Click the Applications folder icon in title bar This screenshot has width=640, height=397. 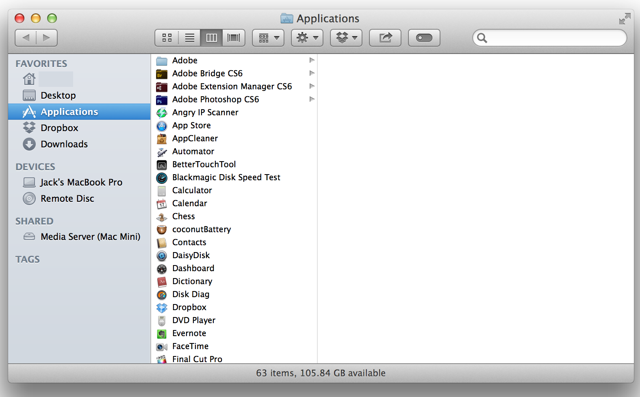(x=287, y=18)
